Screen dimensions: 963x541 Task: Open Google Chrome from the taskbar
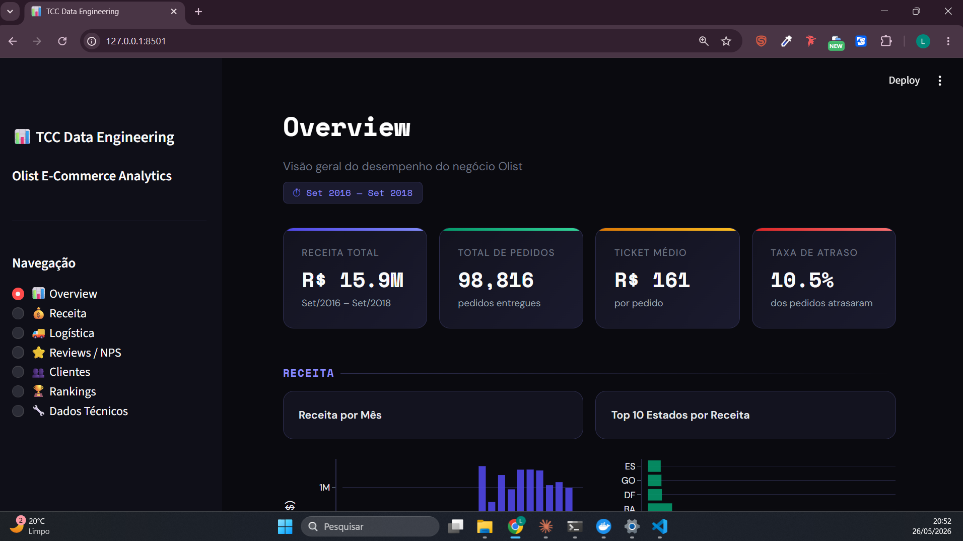[515, 526]
